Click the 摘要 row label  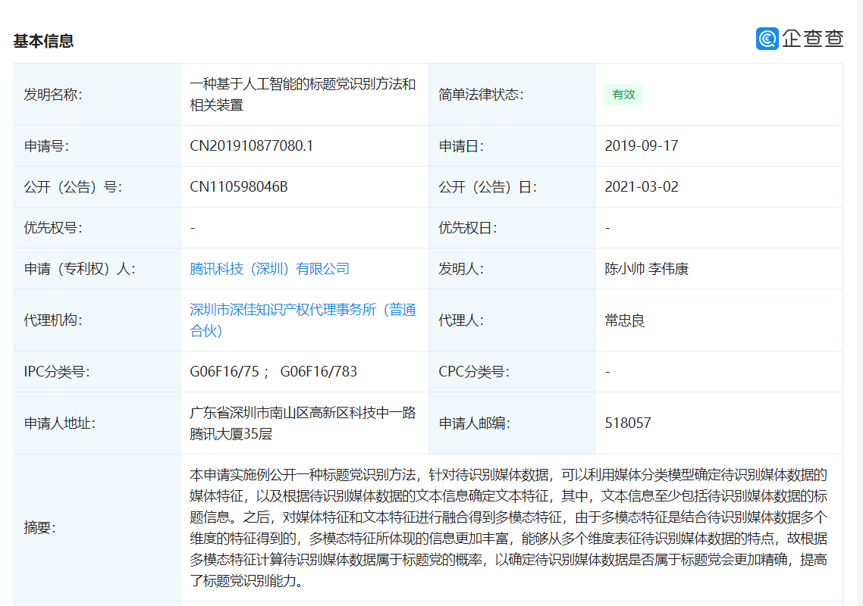(39, 528)
